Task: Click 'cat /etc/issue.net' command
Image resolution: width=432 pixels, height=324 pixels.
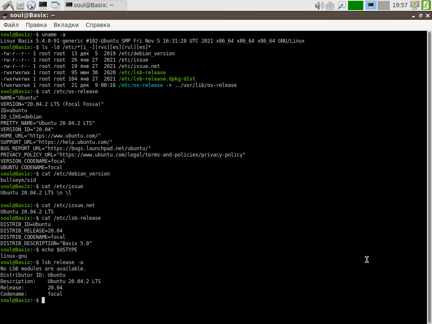Action: click(x=68, y=205)
